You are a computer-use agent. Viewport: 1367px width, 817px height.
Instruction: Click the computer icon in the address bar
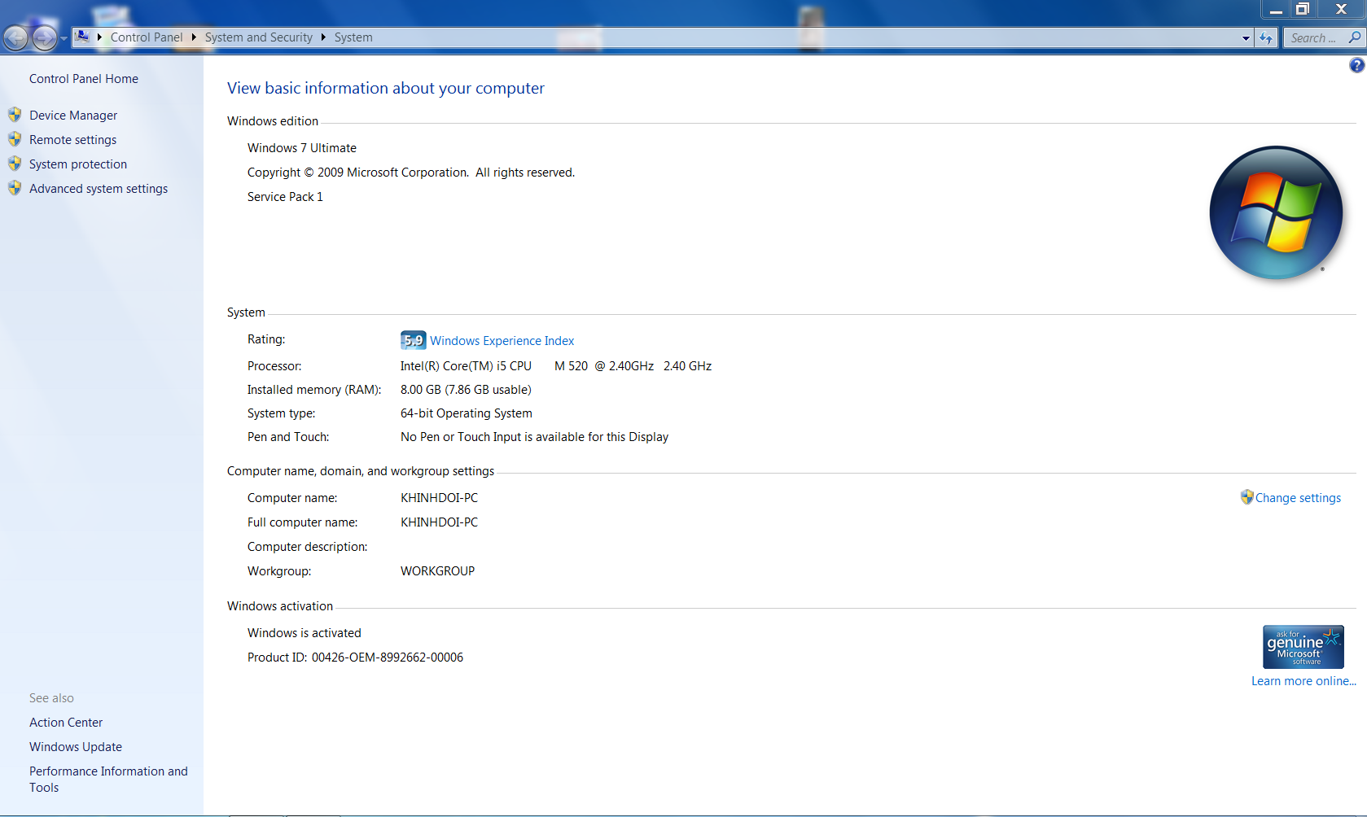click(x=82, y=37)
